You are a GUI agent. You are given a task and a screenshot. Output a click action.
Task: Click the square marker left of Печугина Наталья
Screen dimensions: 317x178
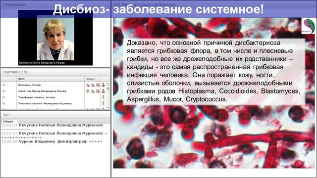(3, 103)
